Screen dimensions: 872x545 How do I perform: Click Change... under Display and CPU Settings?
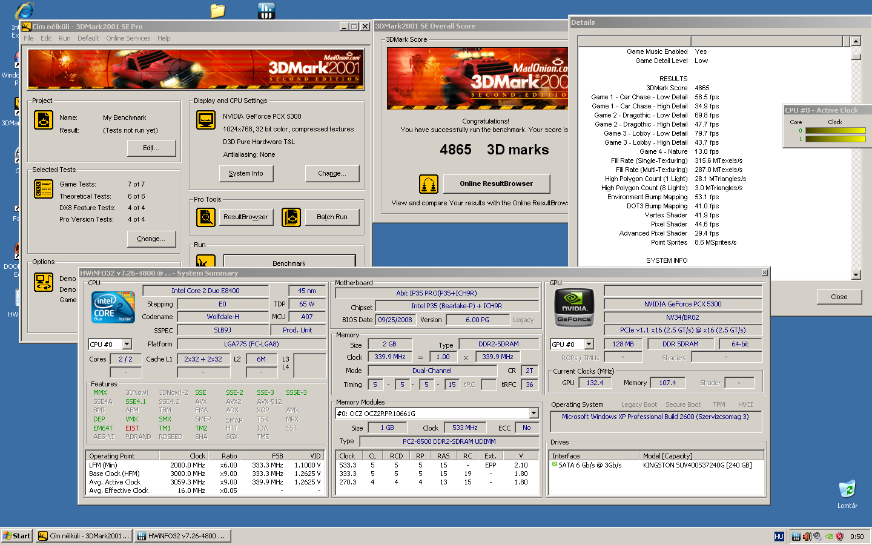(x=332, y=173)
